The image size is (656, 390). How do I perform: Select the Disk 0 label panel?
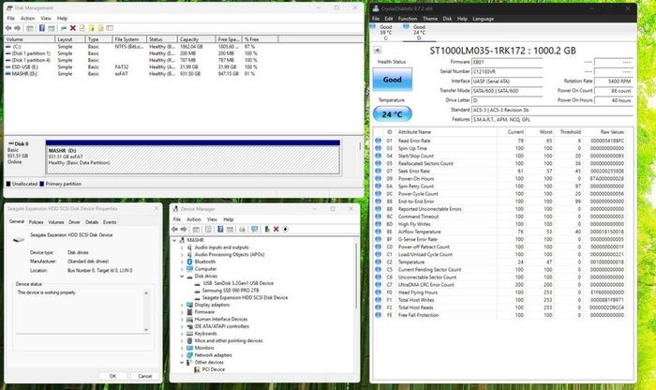point(23,157)
